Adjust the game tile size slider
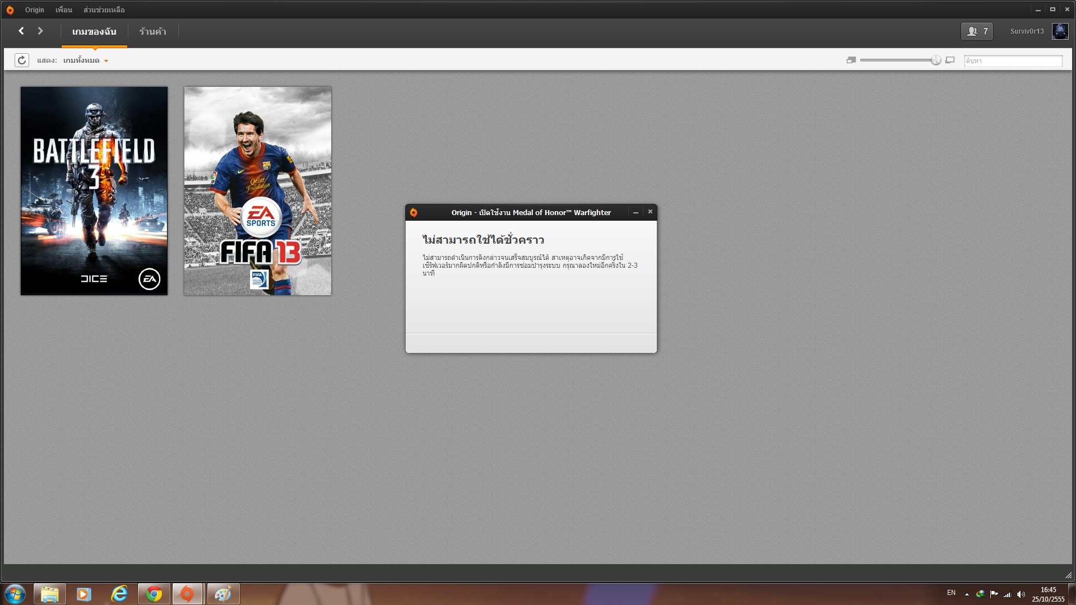The height and width of the screenshot is (605, 1076). coord(935,60)
